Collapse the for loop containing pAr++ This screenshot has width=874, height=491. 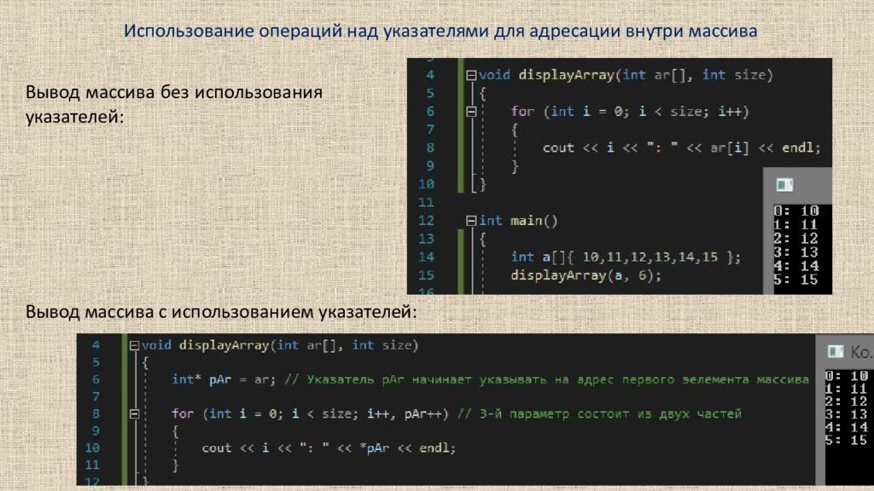(x=133, y=413)
